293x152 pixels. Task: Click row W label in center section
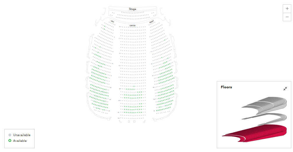[x=119, y=89]
